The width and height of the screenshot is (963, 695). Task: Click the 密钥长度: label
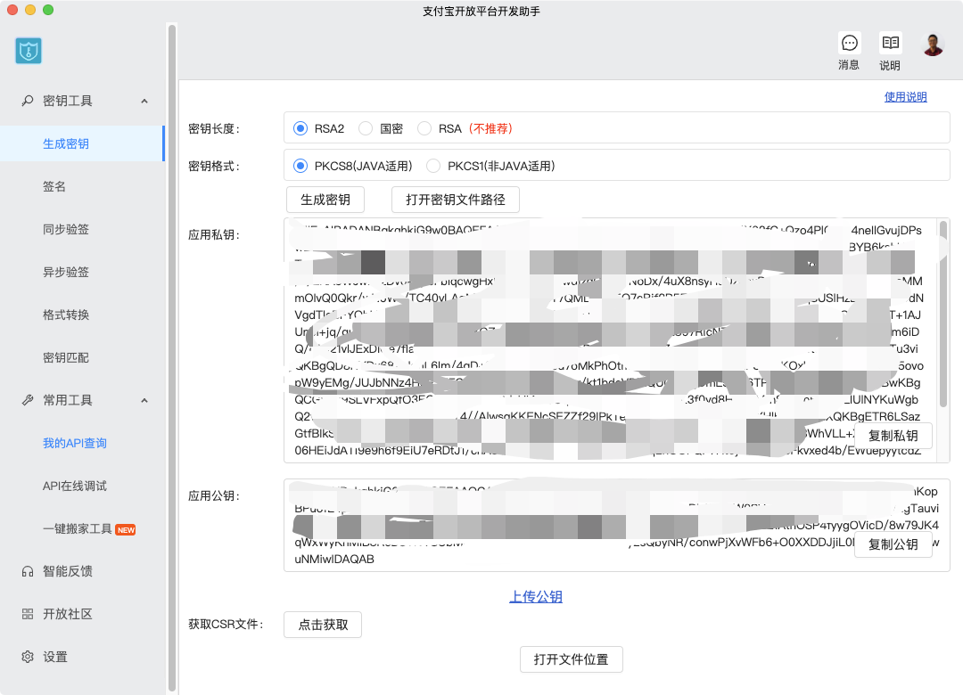click(x=214, y=129)
